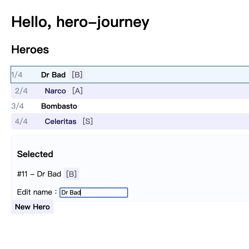Viewport: 249px width, 249px height.
Task: Select the Narco hero name
Action: tap(55, 91)
